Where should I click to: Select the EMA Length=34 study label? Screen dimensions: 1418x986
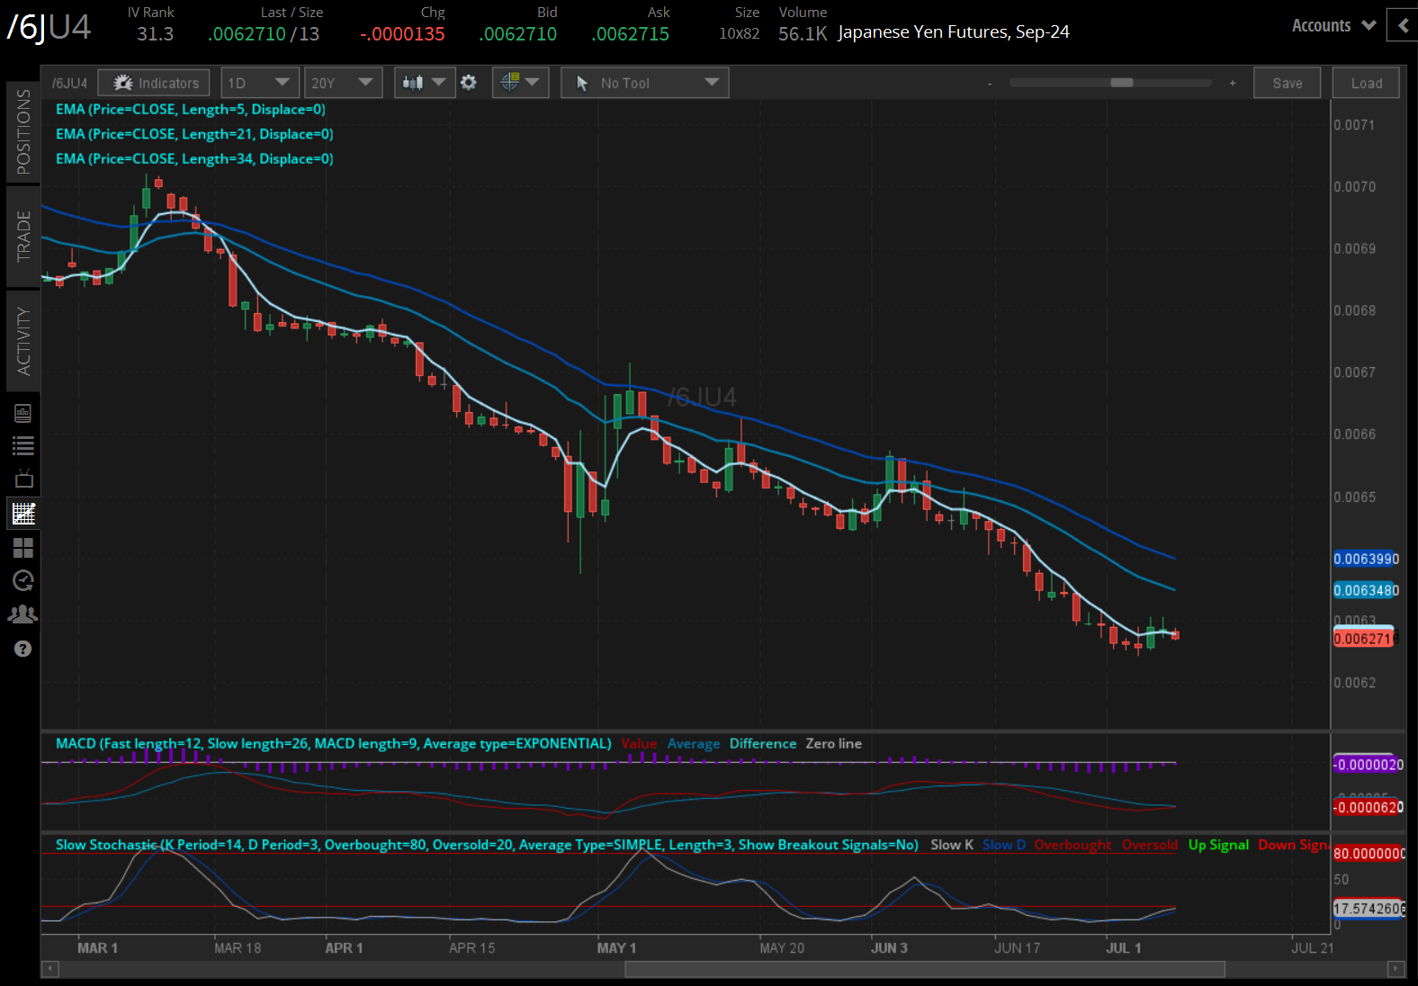[x=194, y=159]
